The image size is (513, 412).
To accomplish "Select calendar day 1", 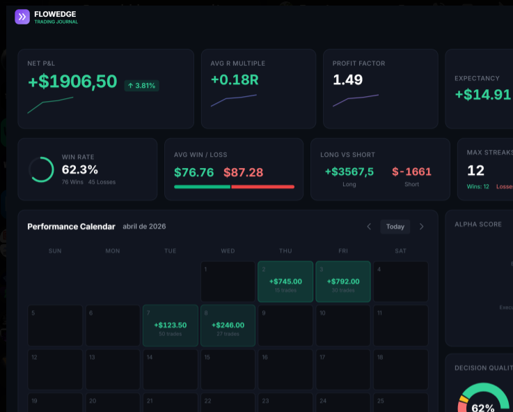I will pyautogui.click(x=228, y=282).
